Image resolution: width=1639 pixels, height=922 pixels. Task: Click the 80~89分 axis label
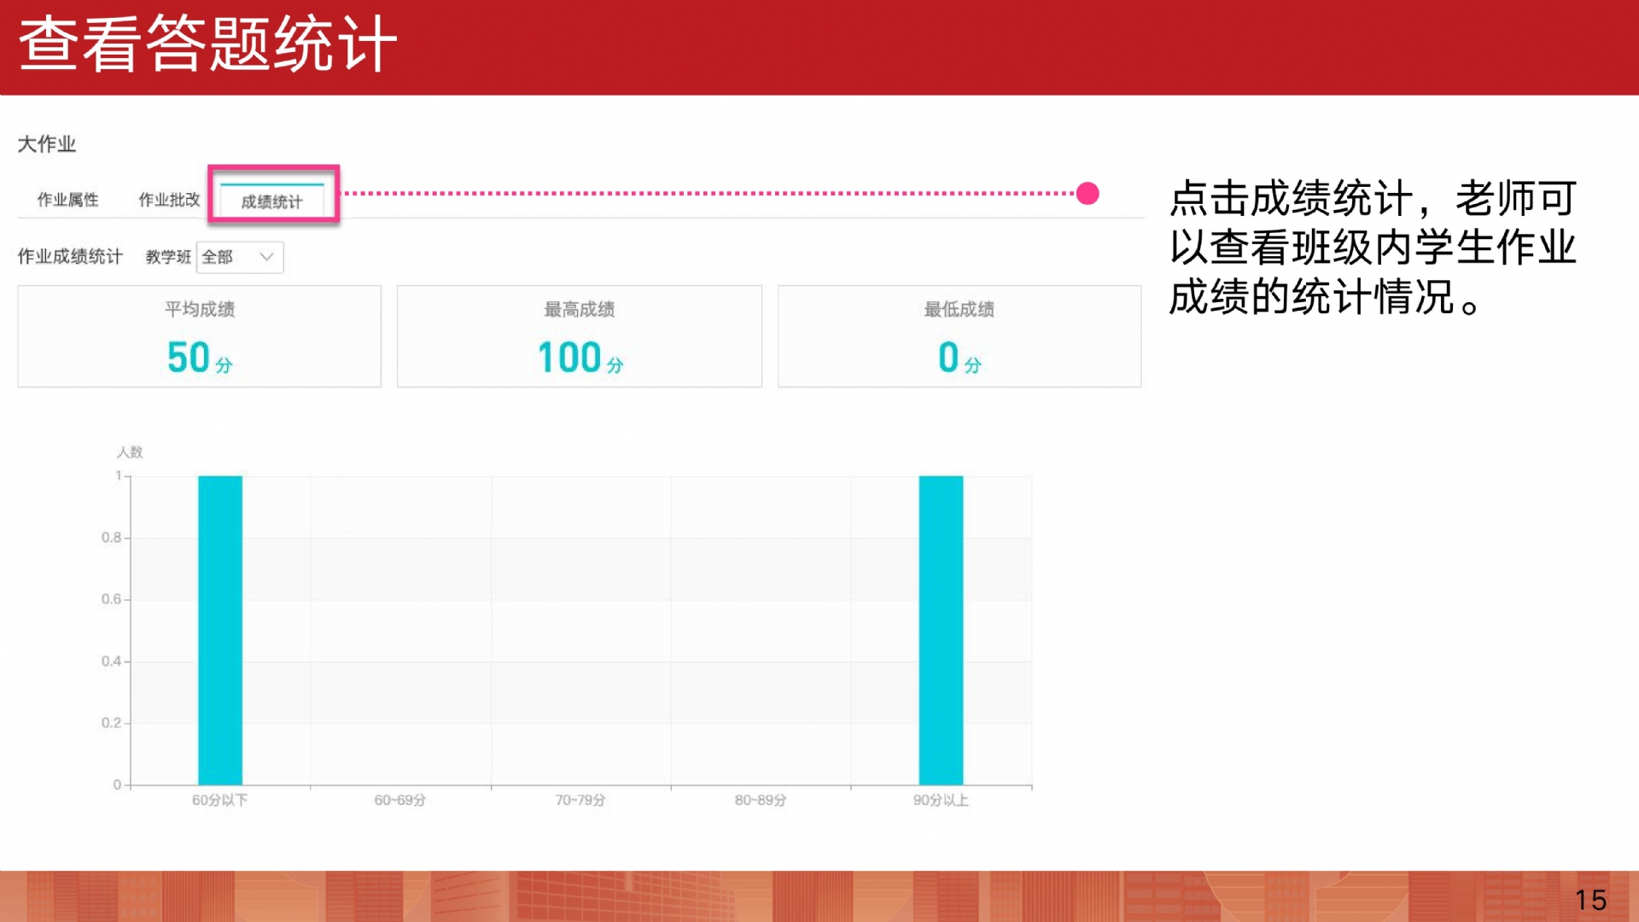[761, 800]
